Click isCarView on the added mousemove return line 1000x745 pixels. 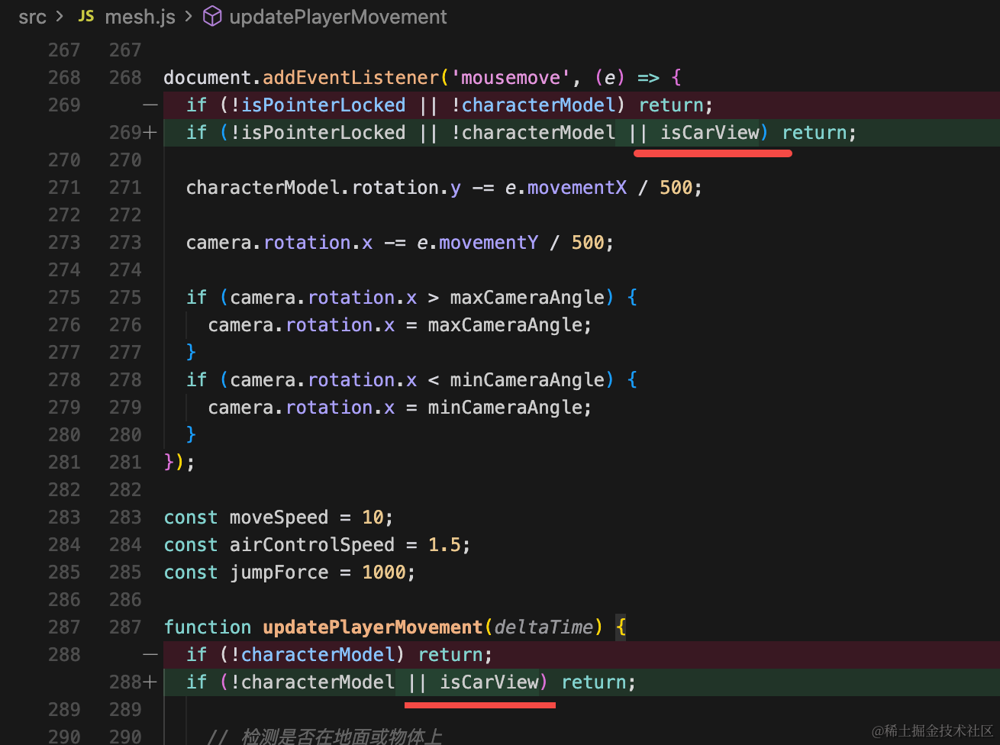point(710,132)
